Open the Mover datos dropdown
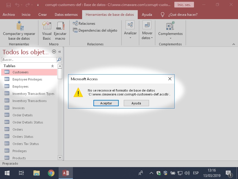 (147, 36)
